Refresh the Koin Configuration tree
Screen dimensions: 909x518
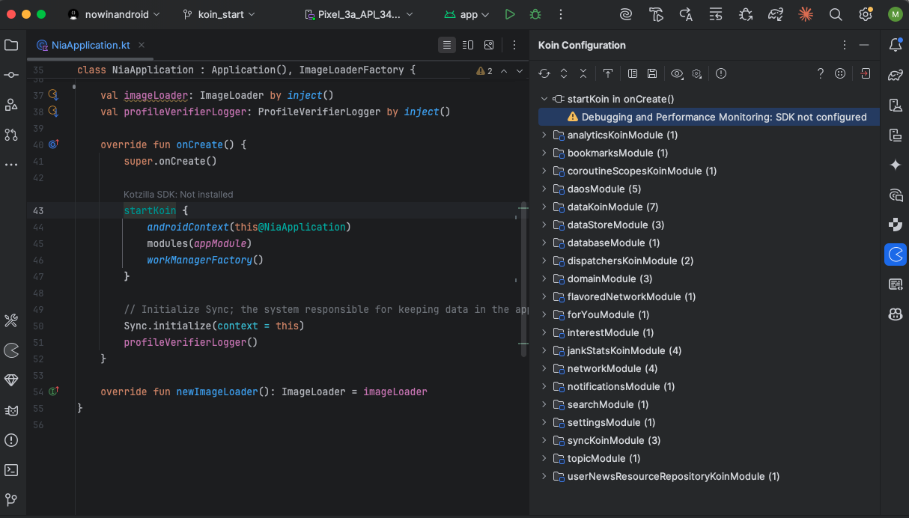coord(544,73)
